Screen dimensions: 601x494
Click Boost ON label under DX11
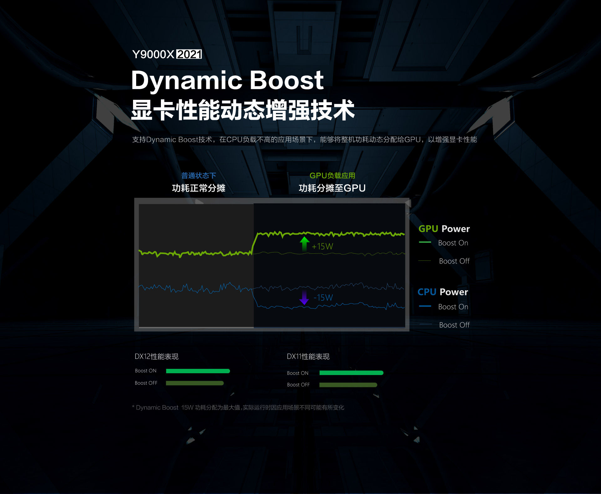[x=298, y=373]
